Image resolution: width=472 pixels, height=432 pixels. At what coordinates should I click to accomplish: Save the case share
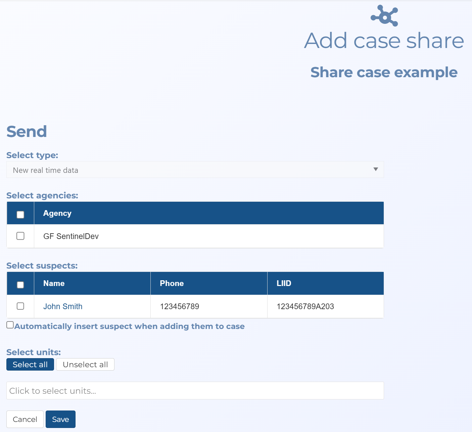coord(60,419)
